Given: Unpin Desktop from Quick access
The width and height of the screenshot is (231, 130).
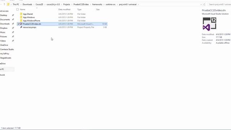Looking at the screenshot, I should (13, 15).
